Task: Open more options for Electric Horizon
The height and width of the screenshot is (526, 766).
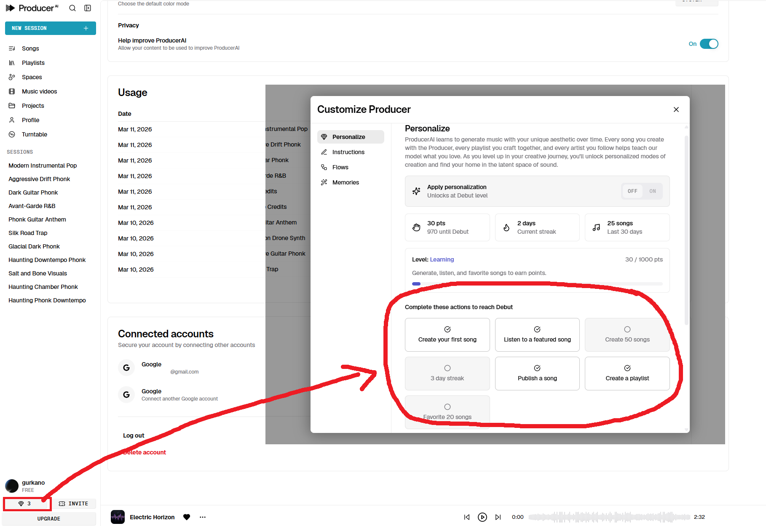Action: (x=203, y=517)
